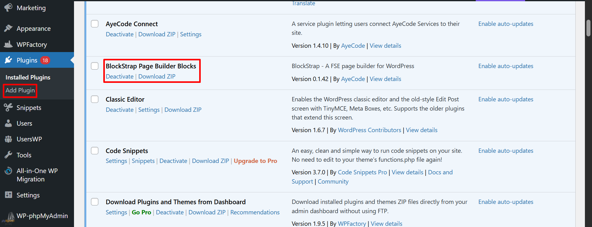Click Go Pro for Download Plugins and Themes
The width and height of the screenshot is (592, 227).
[141, 212]
